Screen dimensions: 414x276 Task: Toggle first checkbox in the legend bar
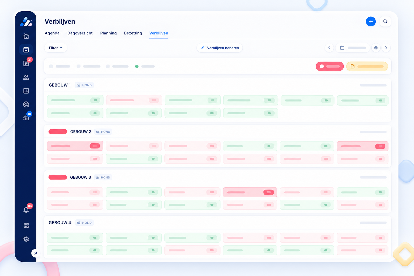pyautogui.click(x=51, y=66)
